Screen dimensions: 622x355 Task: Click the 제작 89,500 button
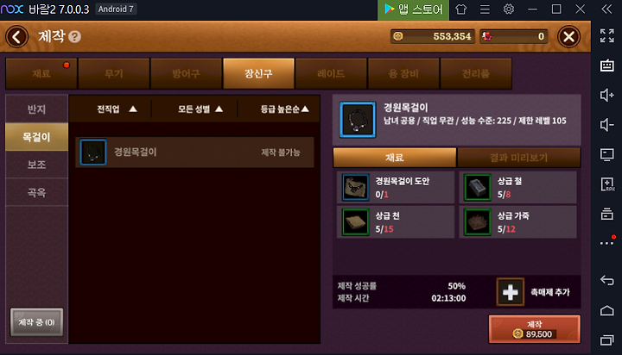[x=534, y=329]
